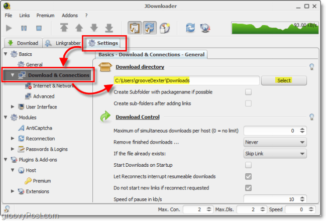Move selected package to bottom
Screen dimensions: 326x221
coord(109,28)
